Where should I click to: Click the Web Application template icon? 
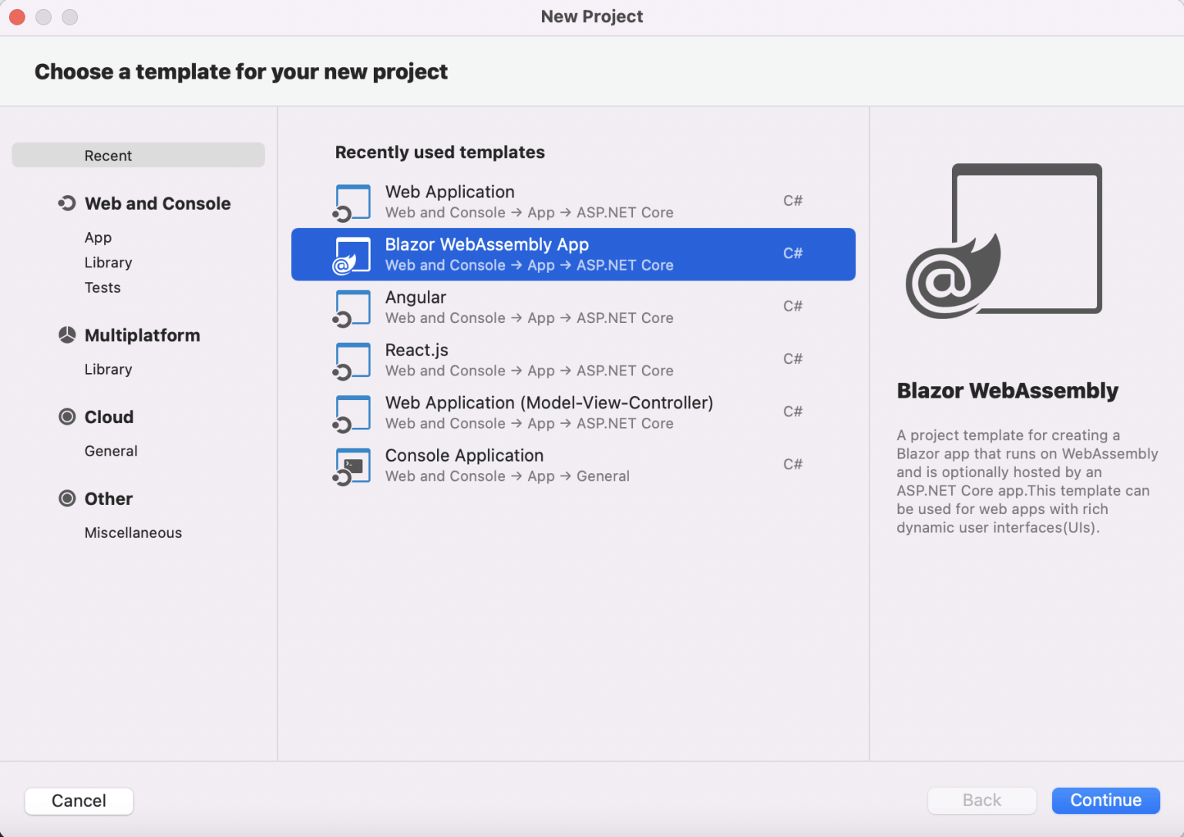[x=352, y=203]
